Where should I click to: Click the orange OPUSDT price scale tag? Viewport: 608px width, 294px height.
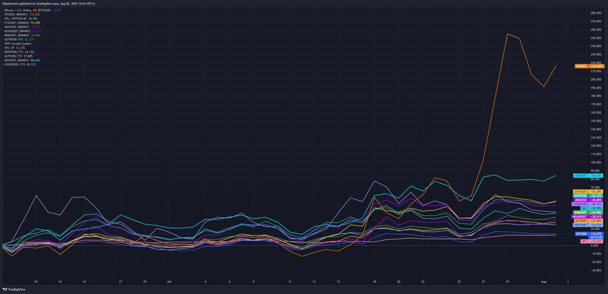[589, 66]
